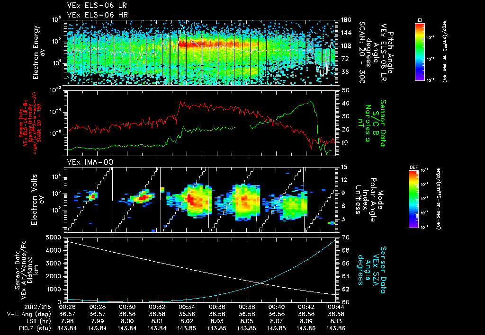Screen dimensions: 485x335
Task: Click the red peak of the energy intensity curve
Action: 181,103
